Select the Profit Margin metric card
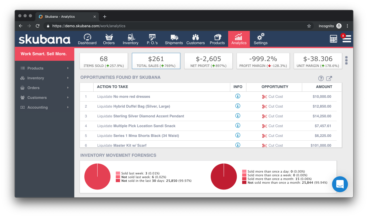The height and width of the screenshot is (217, 368). 263,61
